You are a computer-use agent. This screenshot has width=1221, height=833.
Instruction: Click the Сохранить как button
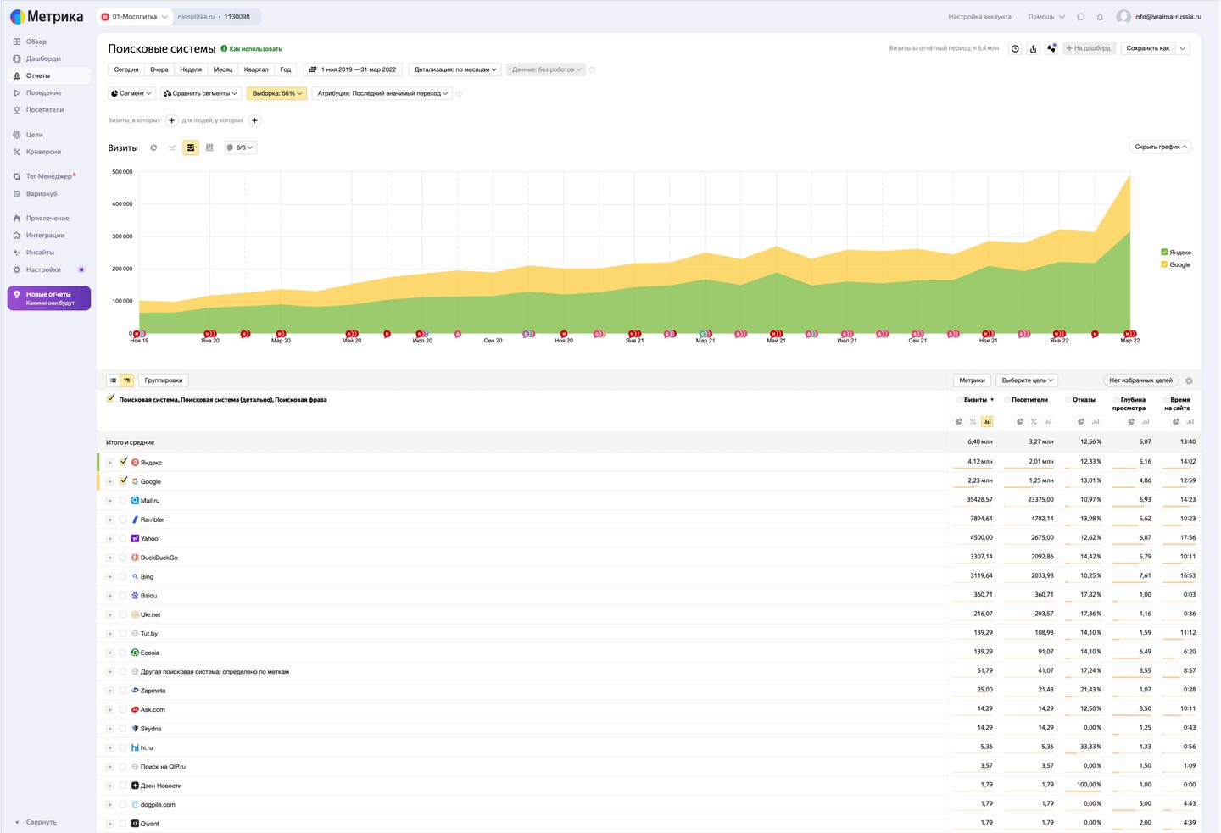coord(1148,48)
